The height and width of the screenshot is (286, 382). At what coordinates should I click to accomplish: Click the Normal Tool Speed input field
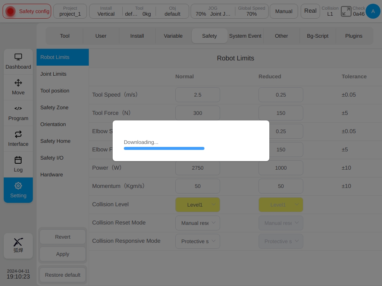(x=198, y=95)
